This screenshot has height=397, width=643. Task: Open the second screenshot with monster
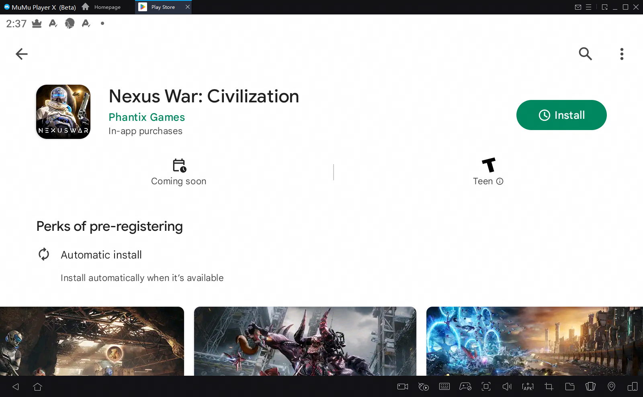pos(305,341)
